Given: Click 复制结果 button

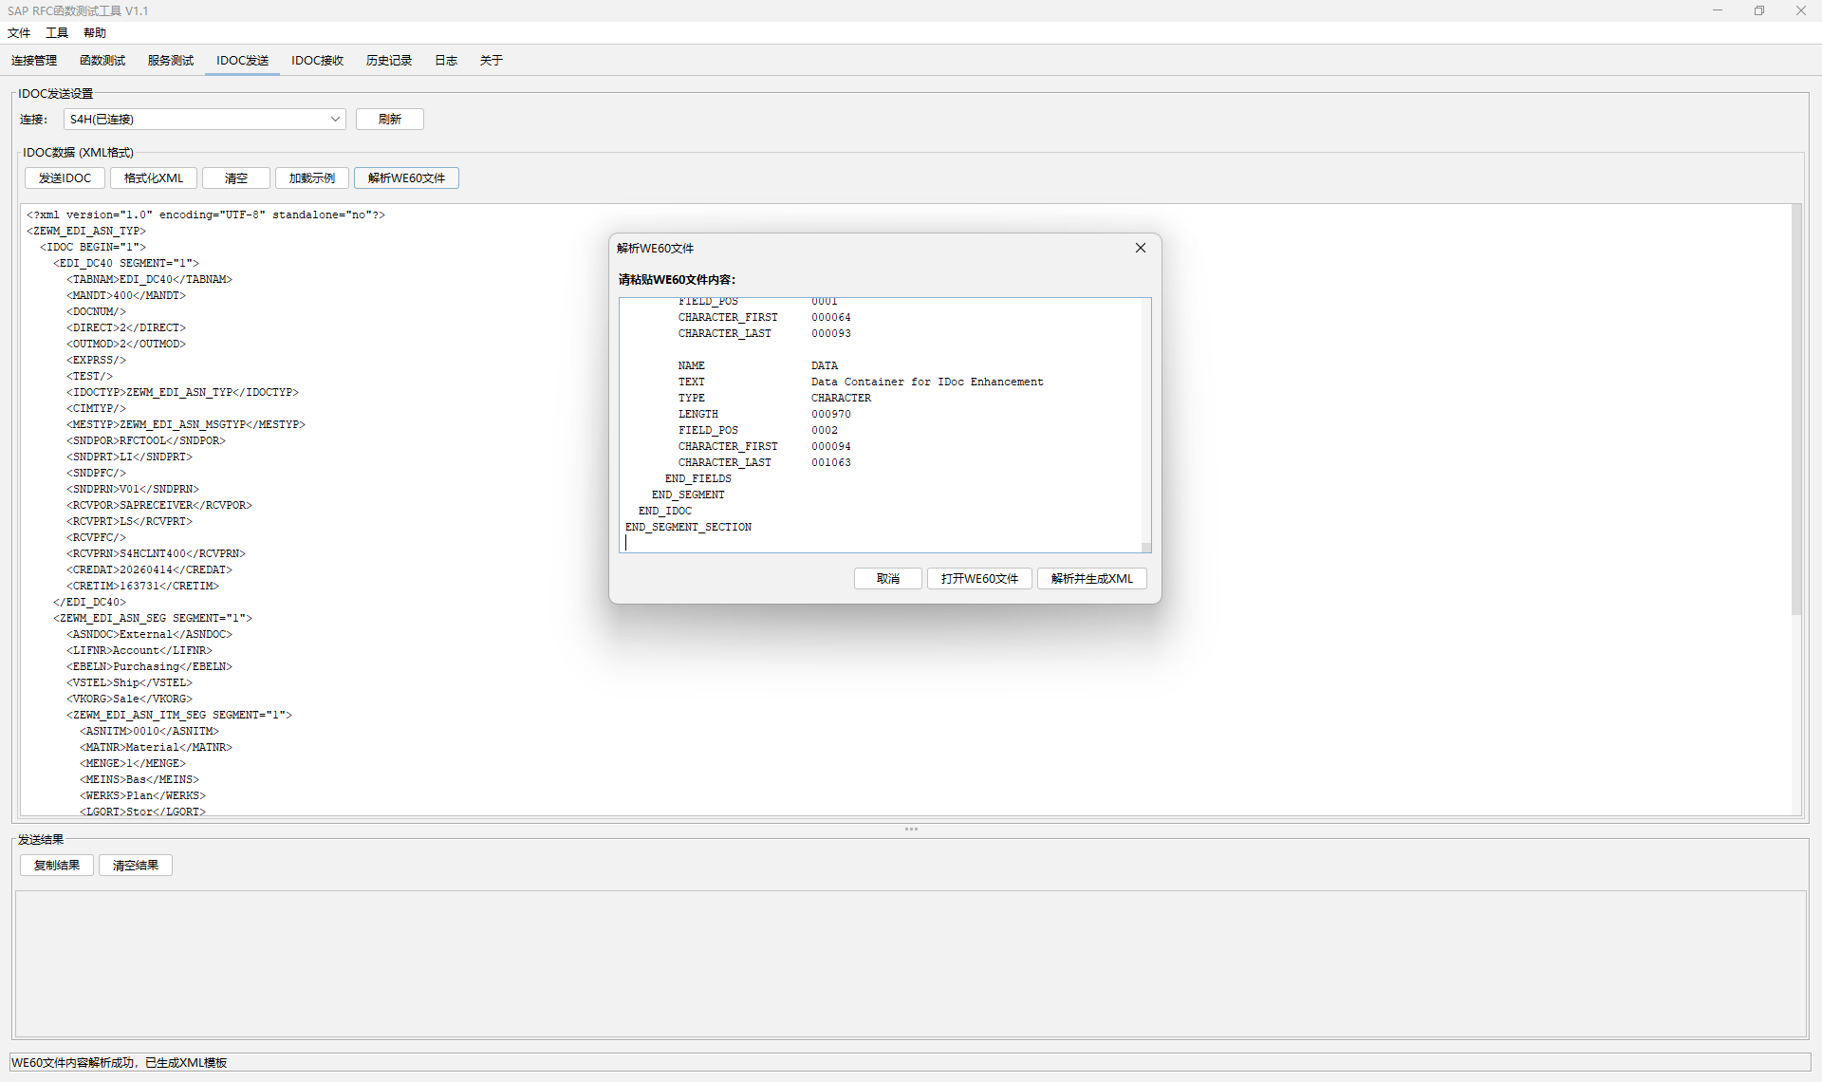Looking at the screenshot, I should point(56,865).
